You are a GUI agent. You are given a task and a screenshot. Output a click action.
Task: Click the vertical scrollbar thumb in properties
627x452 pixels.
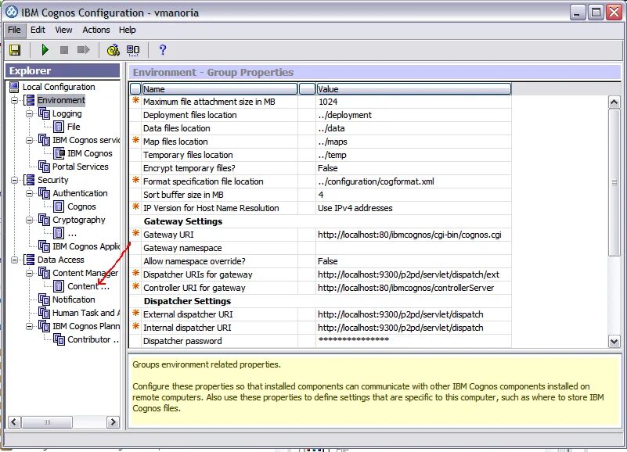[x=614, y=183]
